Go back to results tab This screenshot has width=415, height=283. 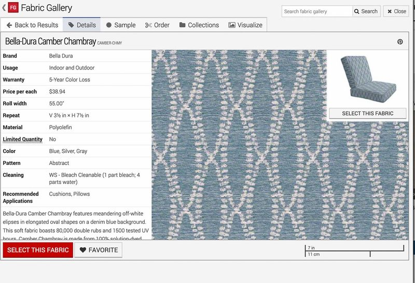coord(32,25)
